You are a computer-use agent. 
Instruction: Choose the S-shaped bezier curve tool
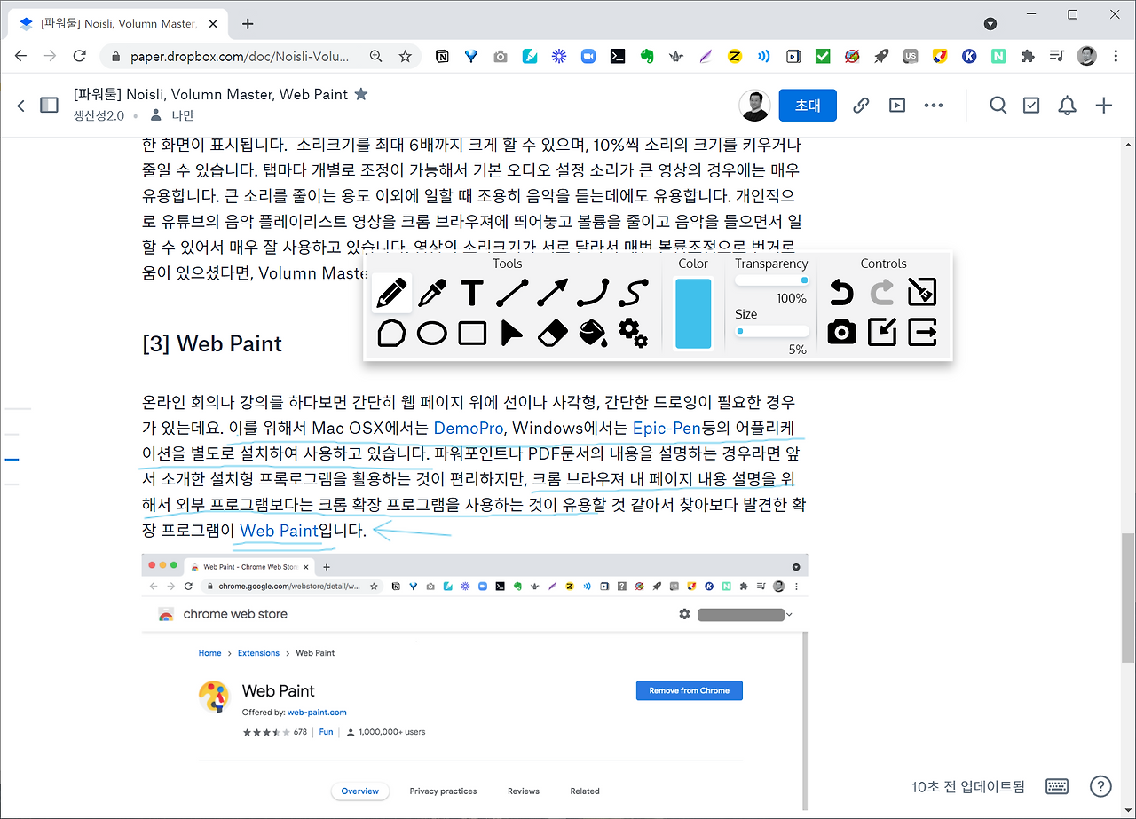pyautogui.click(x=633, y=292)
